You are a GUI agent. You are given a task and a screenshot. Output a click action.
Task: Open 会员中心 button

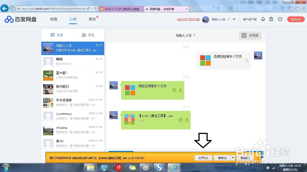coord(296,19)
